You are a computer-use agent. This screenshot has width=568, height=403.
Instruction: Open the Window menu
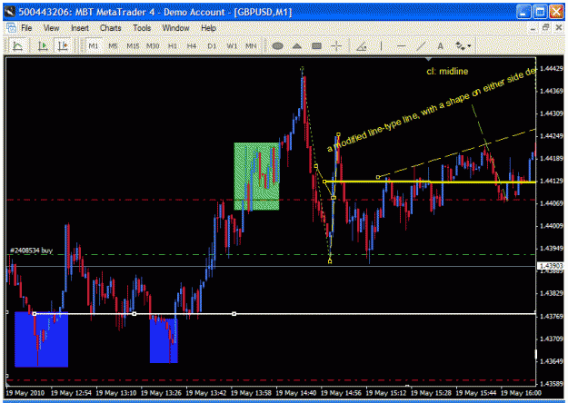pos(175,28)
